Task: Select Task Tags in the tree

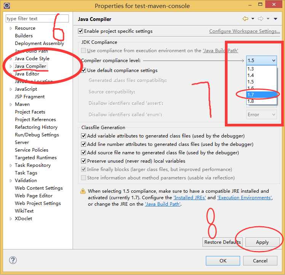Action: (26, 173)
